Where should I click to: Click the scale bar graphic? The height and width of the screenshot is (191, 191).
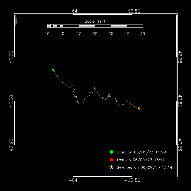tap(95, 26)
